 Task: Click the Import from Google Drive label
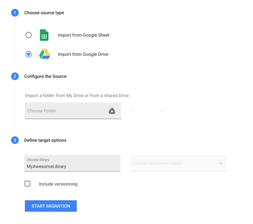tap(83, 54)
